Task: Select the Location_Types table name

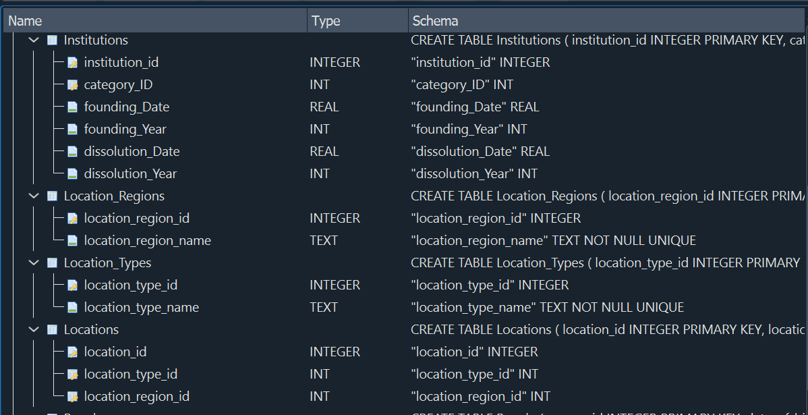Action: pos(107,262)
